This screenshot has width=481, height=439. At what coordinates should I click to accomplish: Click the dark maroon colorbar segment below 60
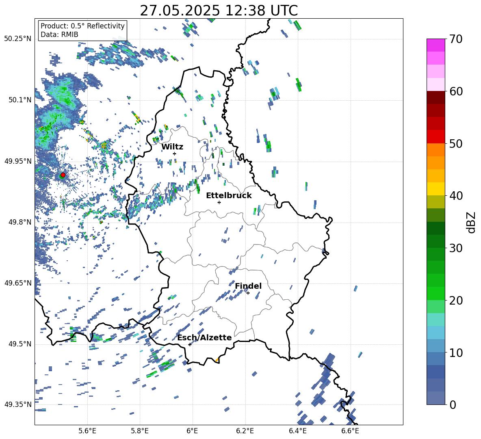pos(436,97)
